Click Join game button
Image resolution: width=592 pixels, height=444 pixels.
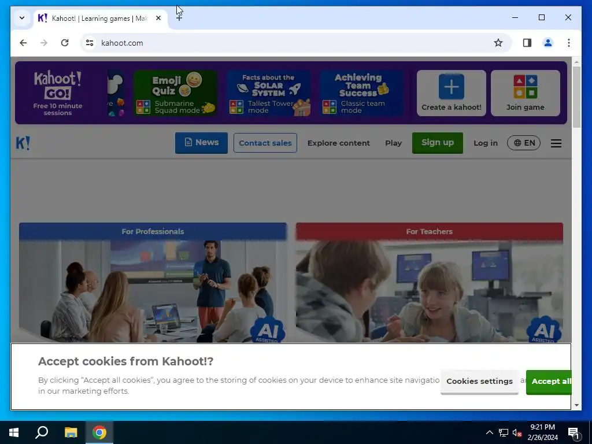[525, 93]
